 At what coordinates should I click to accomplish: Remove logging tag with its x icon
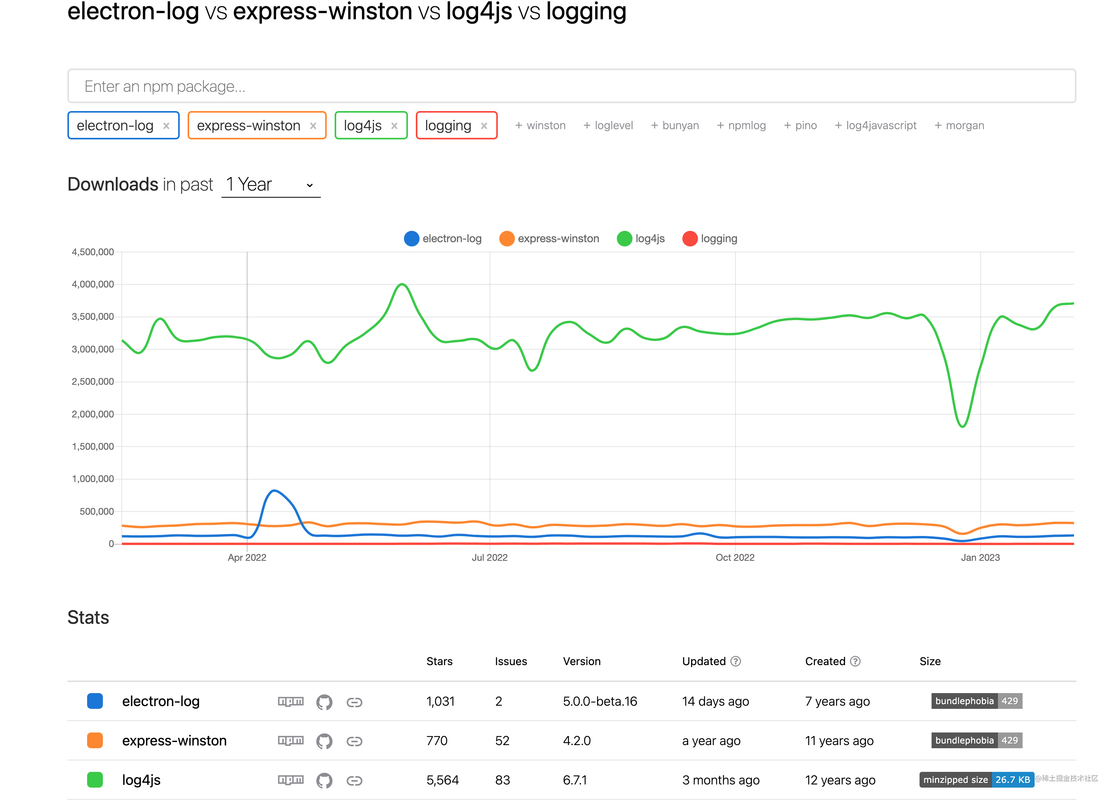tap(484, 126)
